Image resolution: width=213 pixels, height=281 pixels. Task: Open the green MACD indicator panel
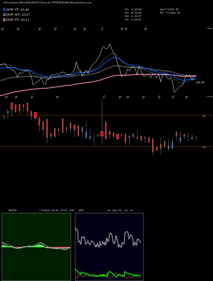[36, 247]
